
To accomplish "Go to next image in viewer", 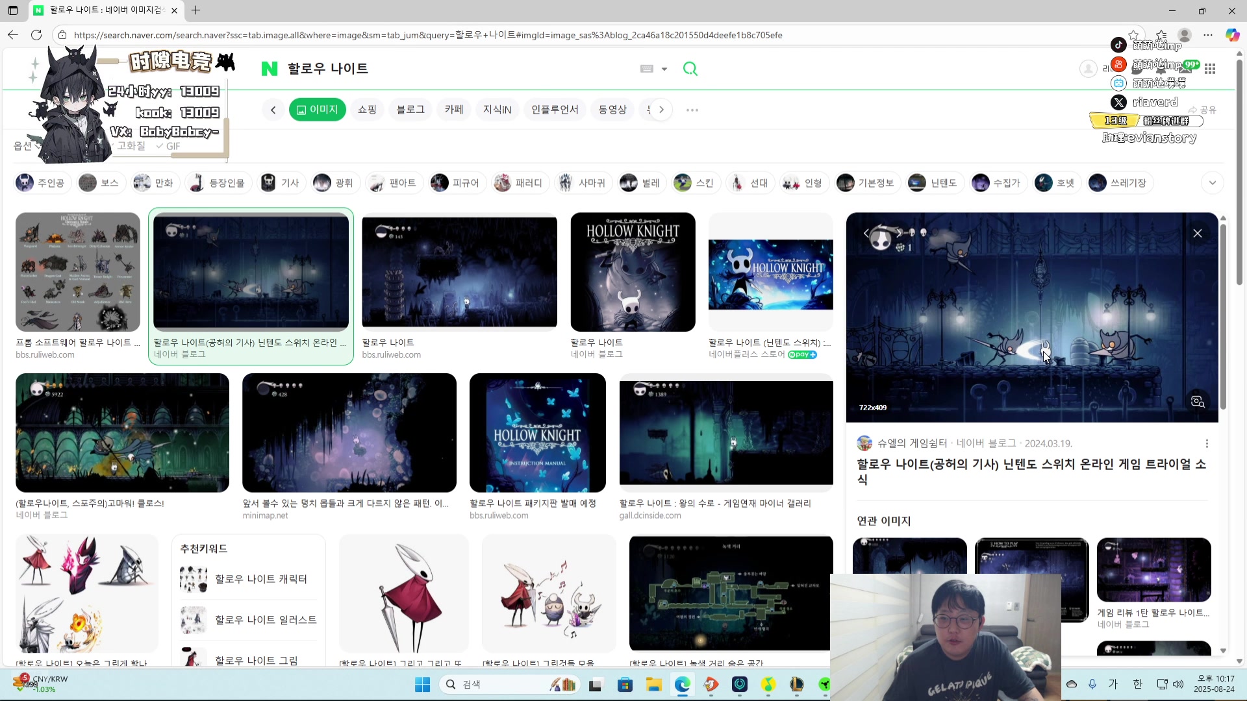I will [x=899, y=233].
